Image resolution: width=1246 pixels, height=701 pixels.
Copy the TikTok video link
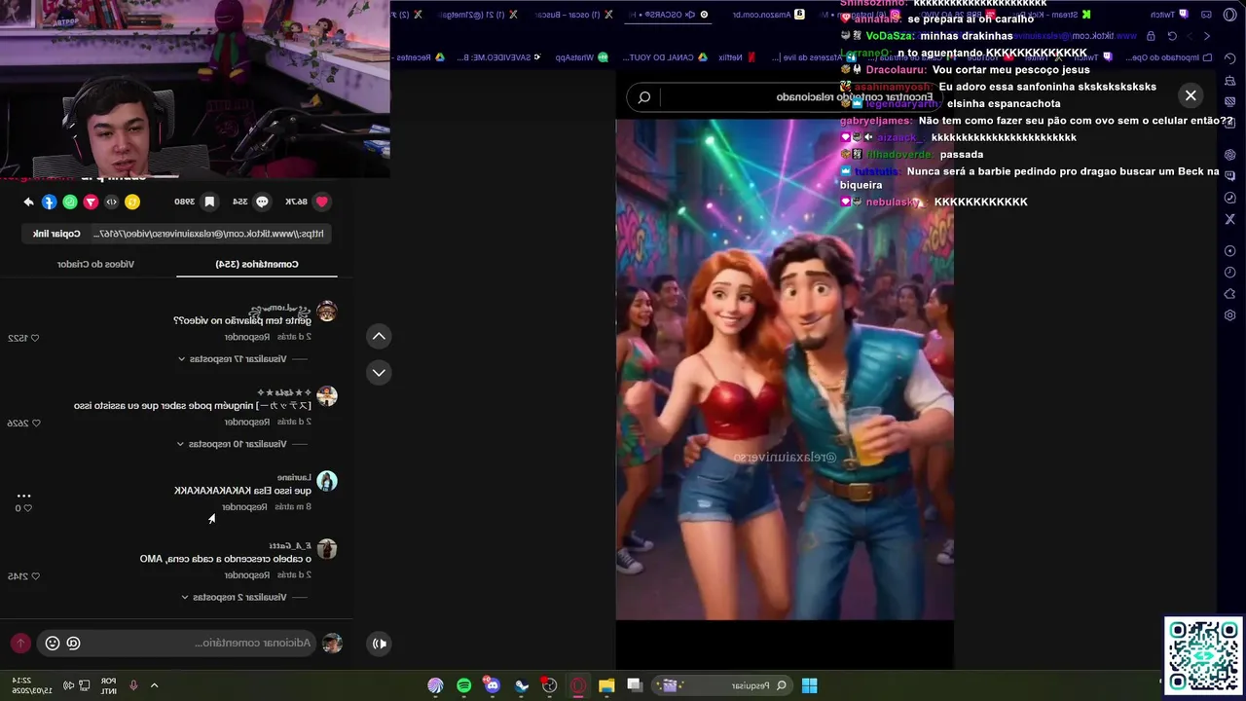point(56,234)
